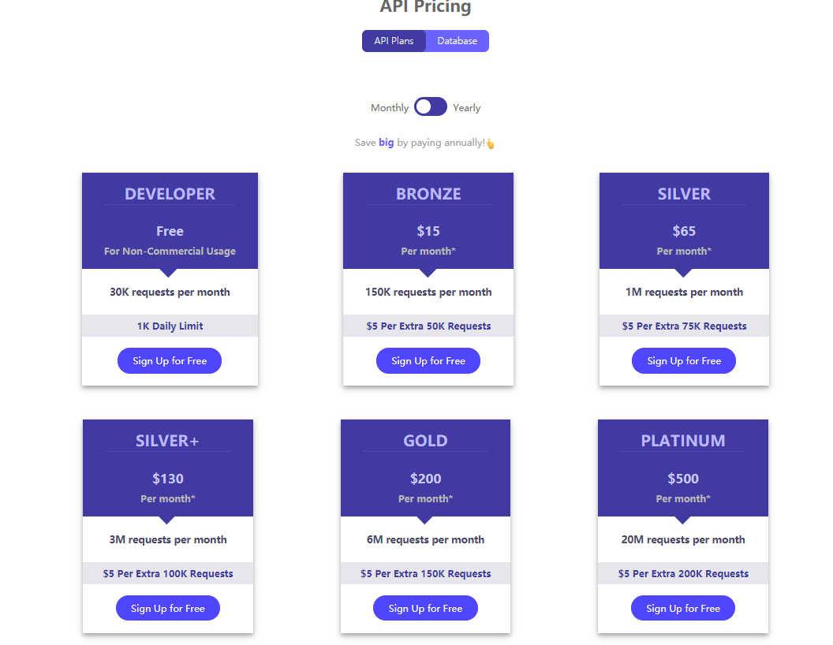Toggle billing switch between Monthly and Yearly
The height and width of the screenshot is (645, 833).
[x=431, y=107]
